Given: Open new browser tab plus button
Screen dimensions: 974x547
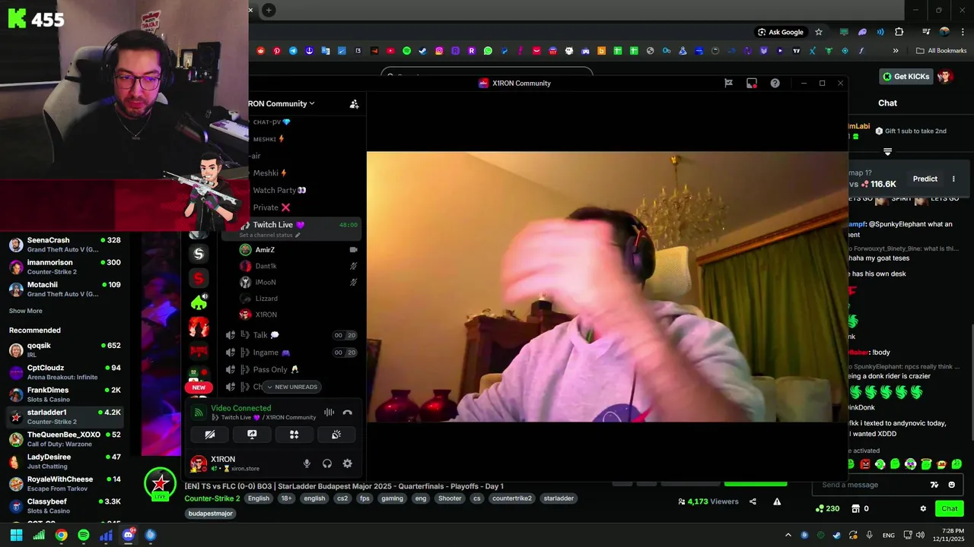Looking at the screenshot, I should coord(269,10).
